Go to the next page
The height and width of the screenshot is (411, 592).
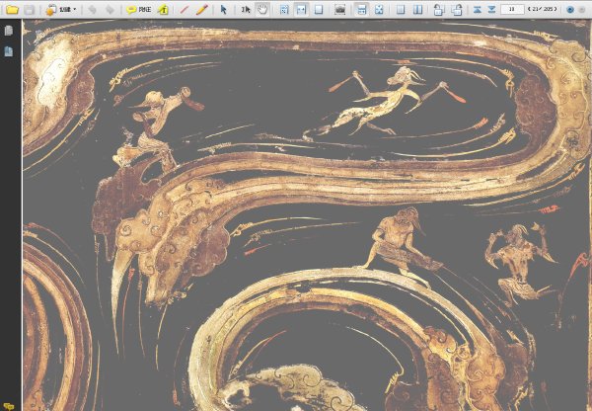click(491, 10)
